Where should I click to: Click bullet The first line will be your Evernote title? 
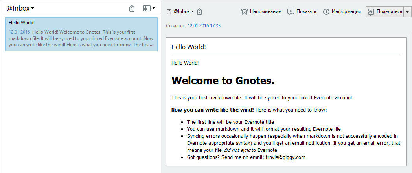(x=230, y=122)
